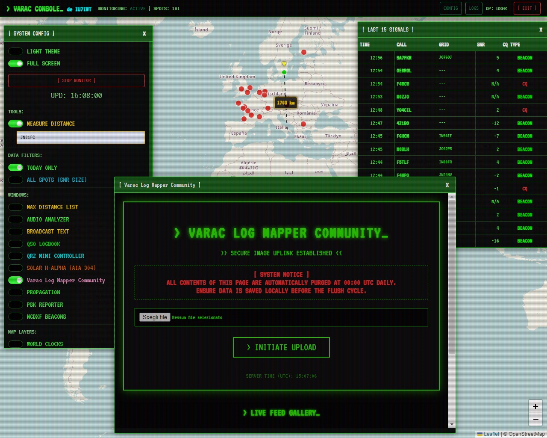This screenshot has height=438, width=547.
Task: Click the yellow triangle marker on map
Action: tap(284, 64)
